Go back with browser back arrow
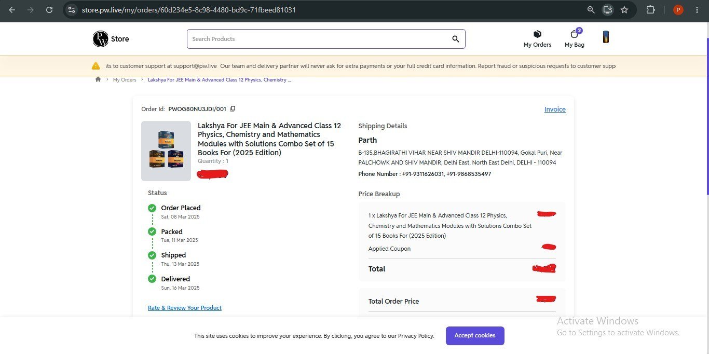 click(12, 10)
